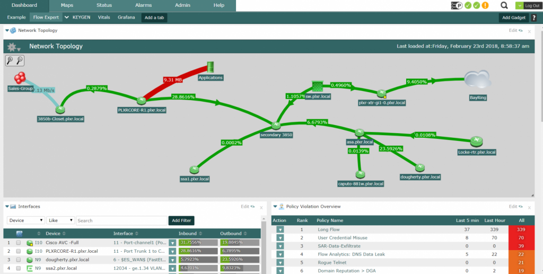Open the green dropdown beside Log Out

pos(519,5)
